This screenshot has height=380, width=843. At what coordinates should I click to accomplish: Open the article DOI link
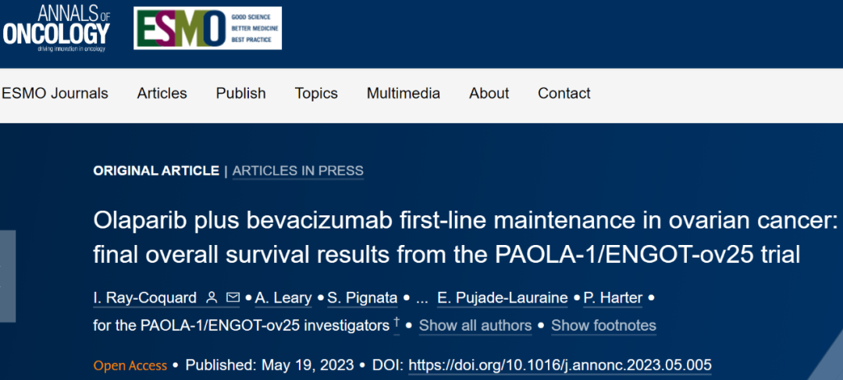[x=560, y=365]
